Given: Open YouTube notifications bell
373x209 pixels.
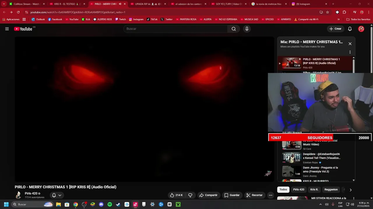Looking at the screenshot, I should [350, 29].
